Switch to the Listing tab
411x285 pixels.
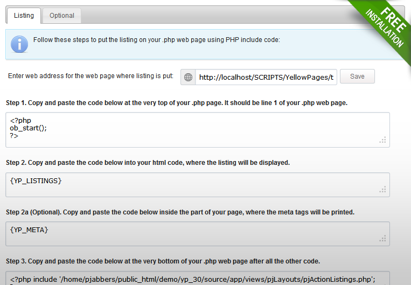click(x=24, y=16)
